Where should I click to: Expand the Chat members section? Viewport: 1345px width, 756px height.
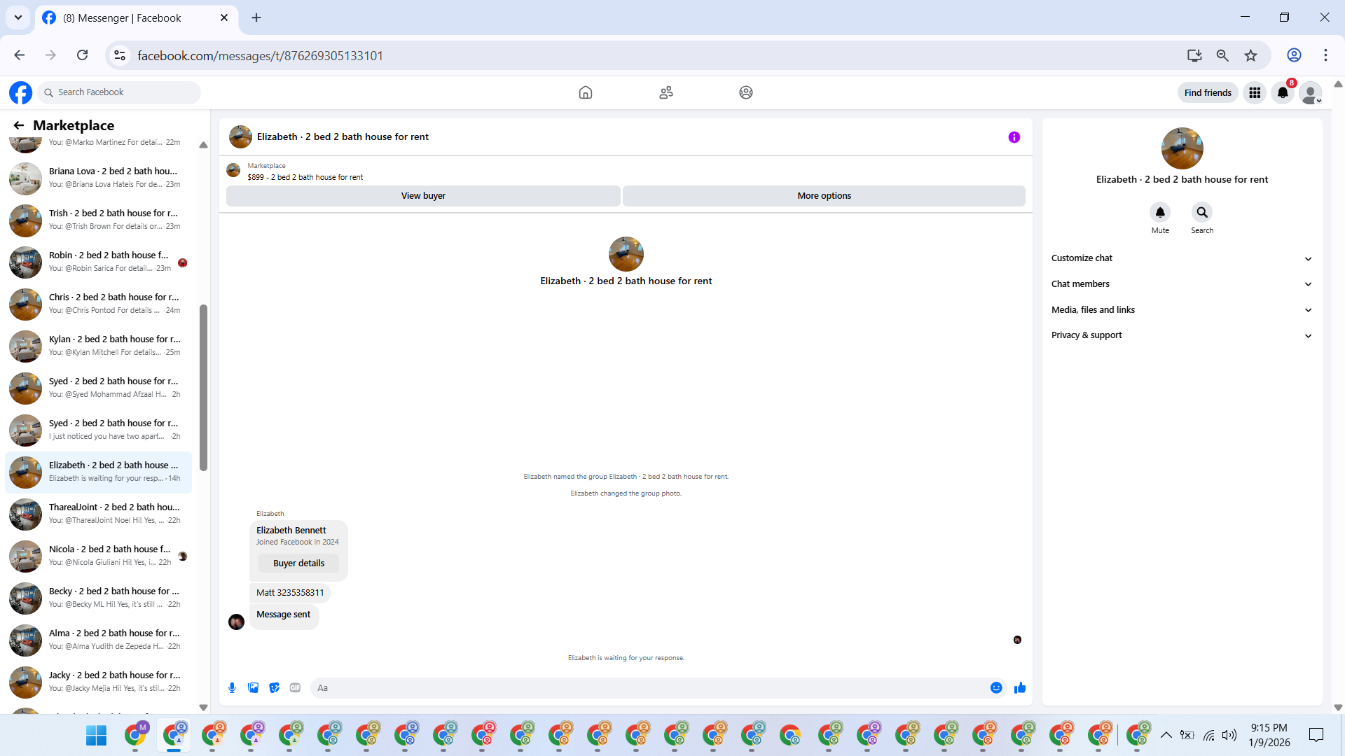(x=1182, y=284)
